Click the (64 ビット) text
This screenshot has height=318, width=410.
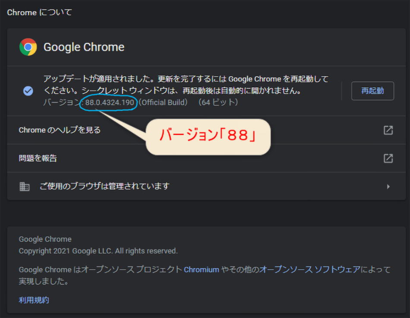(x=218, y=102)
